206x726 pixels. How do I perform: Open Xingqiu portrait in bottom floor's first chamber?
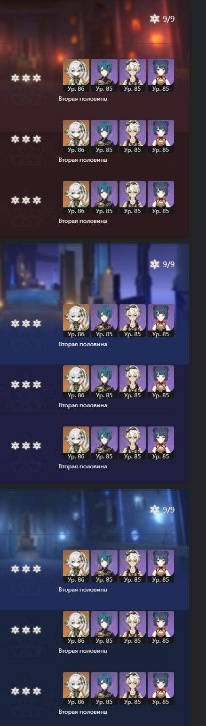click(104, 566)
